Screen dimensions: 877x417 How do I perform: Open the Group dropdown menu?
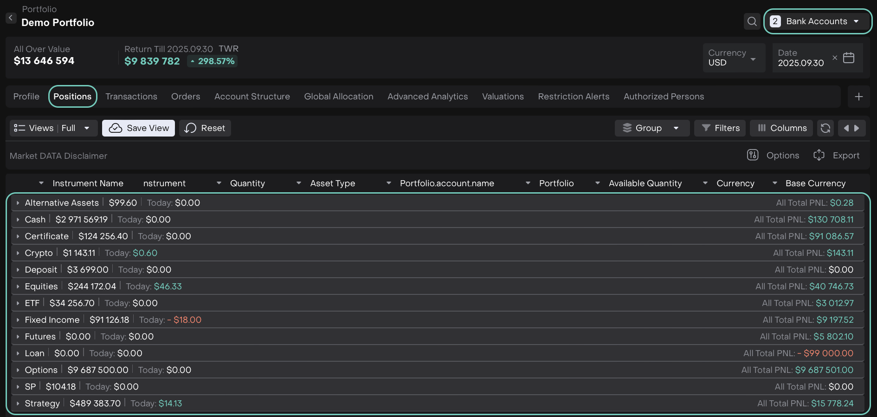(651, 128)
